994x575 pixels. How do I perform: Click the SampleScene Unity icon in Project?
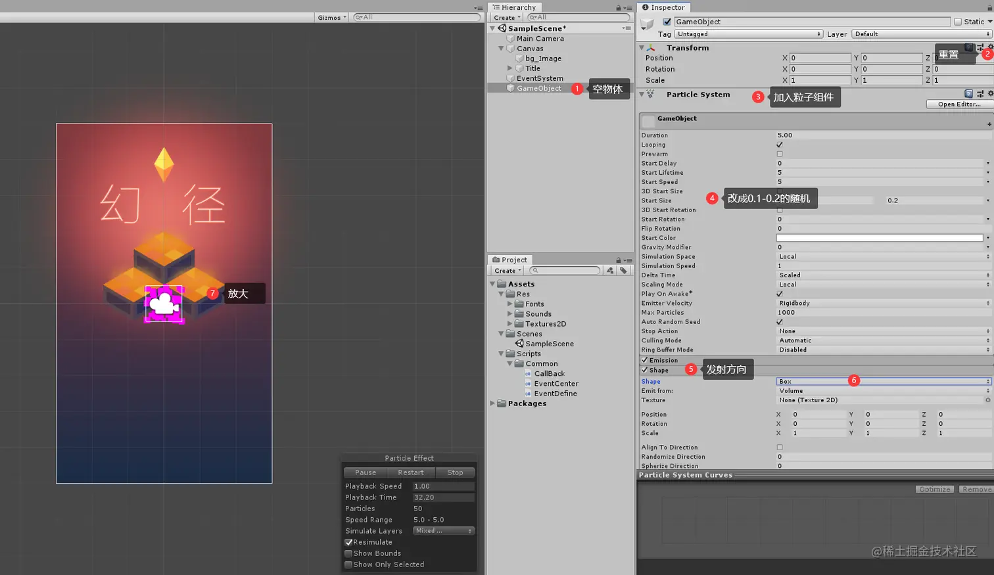point(519,344)
